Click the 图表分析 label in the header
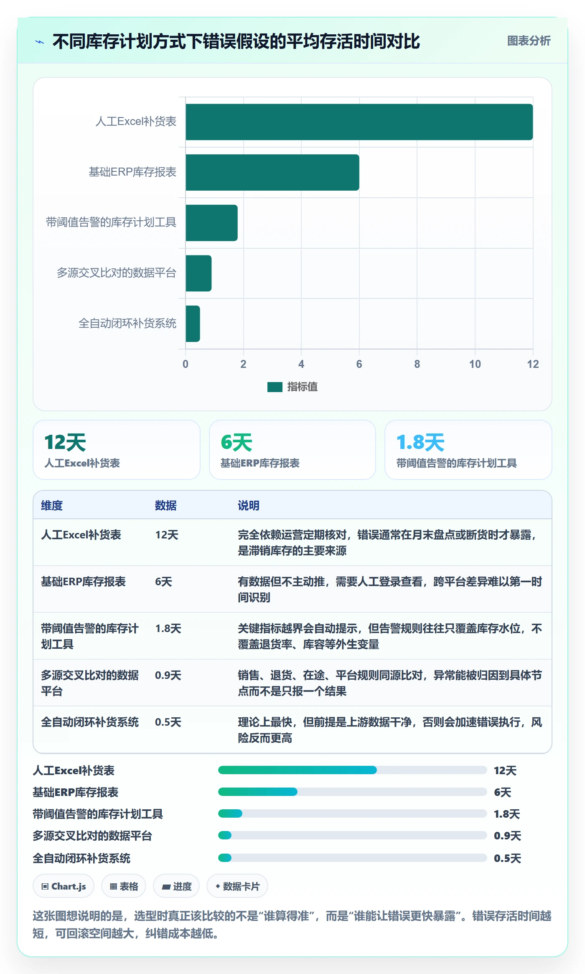585x974 pixels. (x=529, y=41)
